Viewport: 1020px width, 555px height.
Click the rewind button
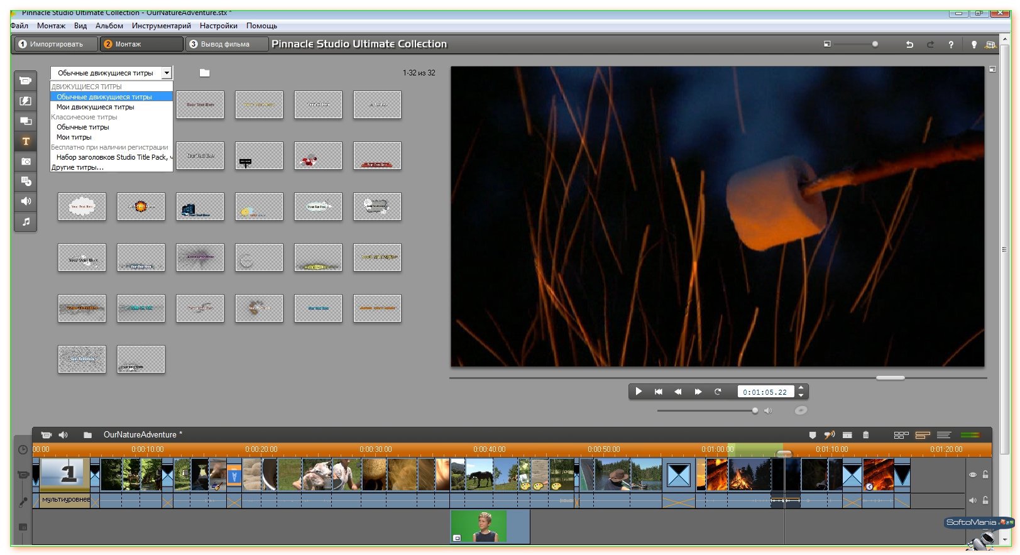[678, 392]
